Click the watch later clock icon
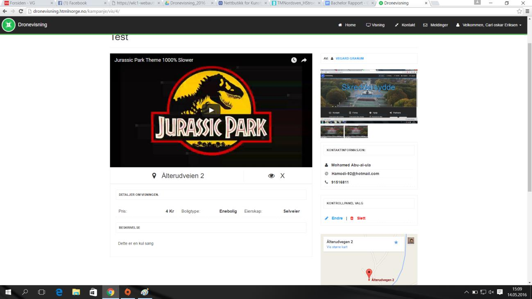The height and width of the screenshot is (299, 532). pos(294,60)
